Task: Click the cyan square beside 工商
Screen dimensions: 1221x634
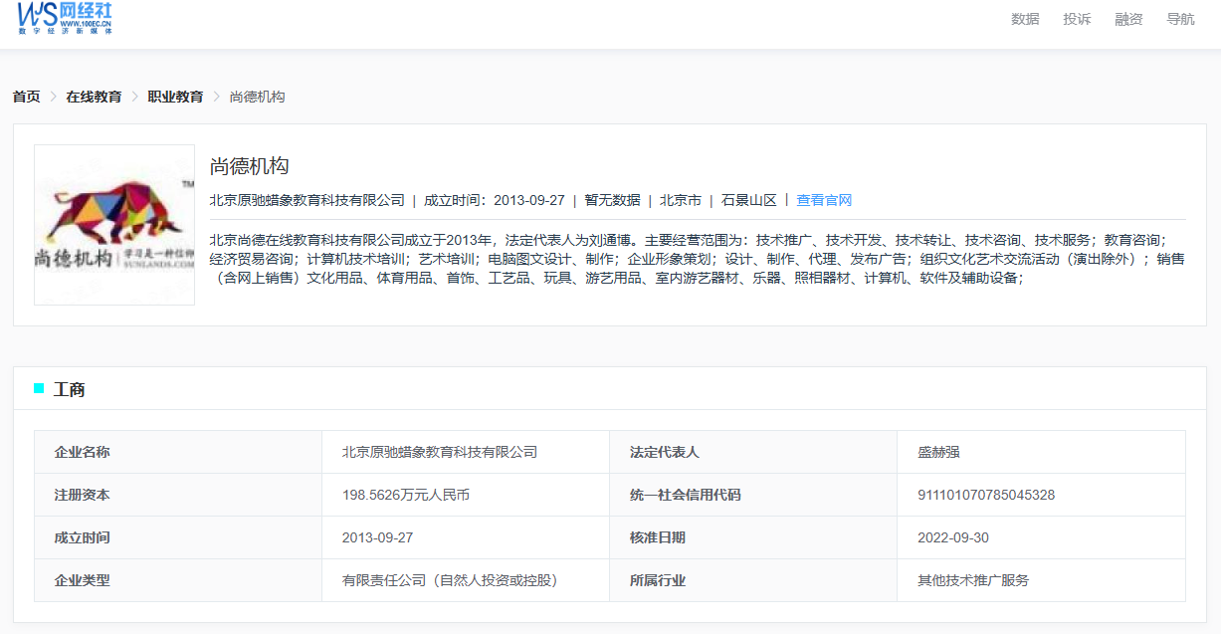Action: [x=39, y=388]
